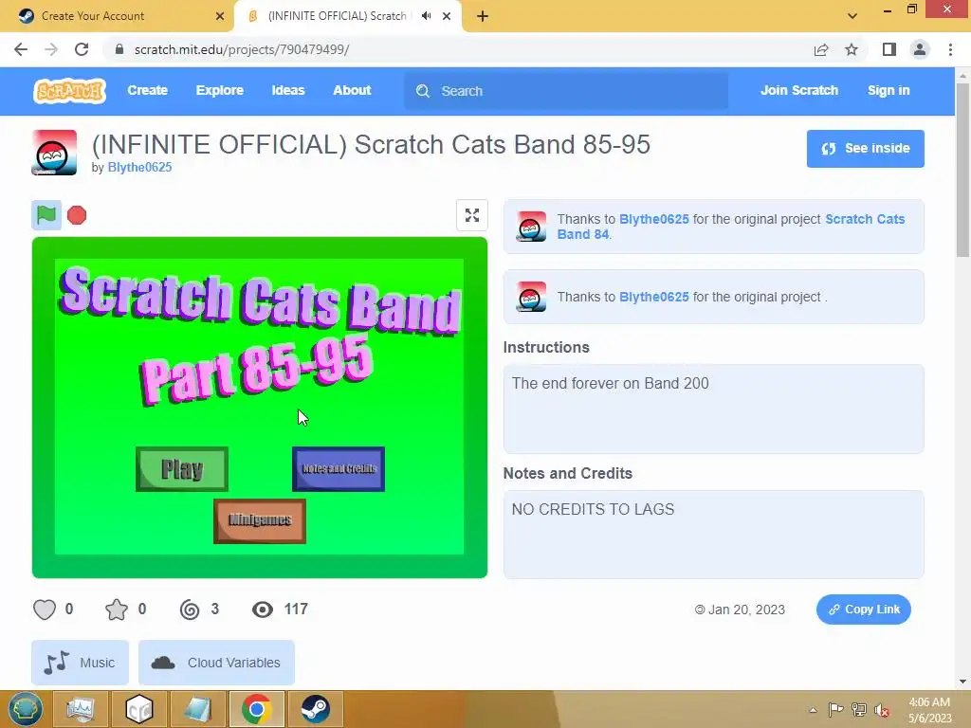Click the Scratch logo

tap(69, 90)
